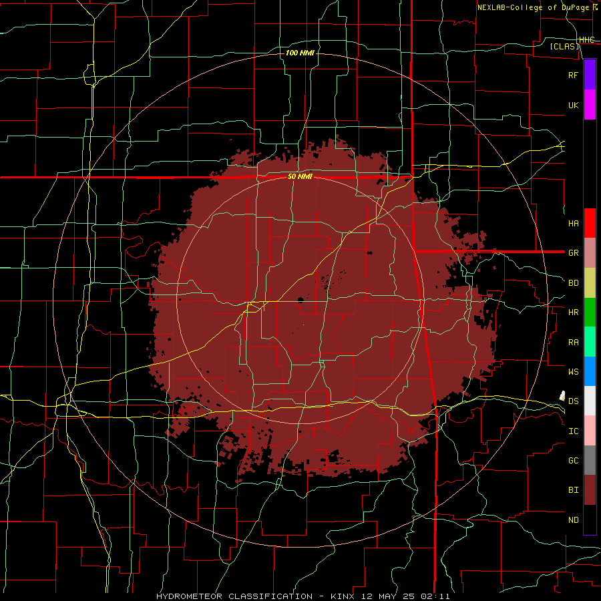601x601 pixels.
Task: Click the UK legend label
Action: coord(574,105)
